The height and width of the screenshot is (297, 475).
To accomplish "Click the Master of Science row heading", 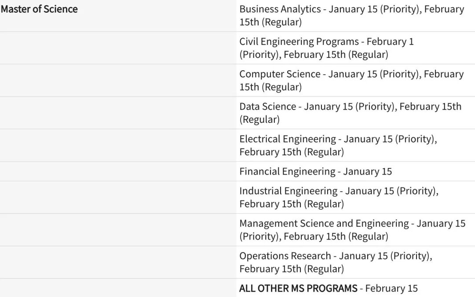I will click(x=39, y=9).
